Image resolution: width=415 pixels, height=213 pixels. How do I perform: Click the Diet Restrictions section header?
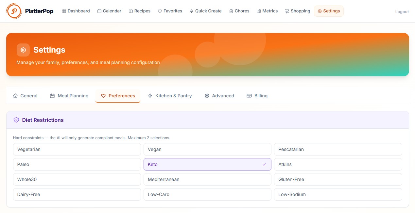43,120
